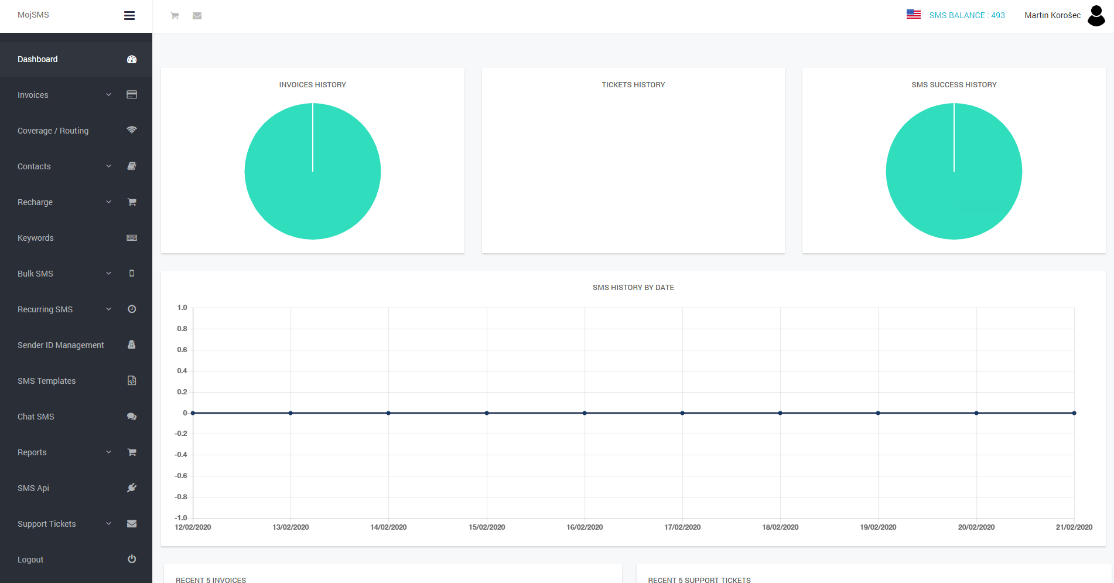Click the SMS BALANCE : 493 link

[x=966, y=15]
